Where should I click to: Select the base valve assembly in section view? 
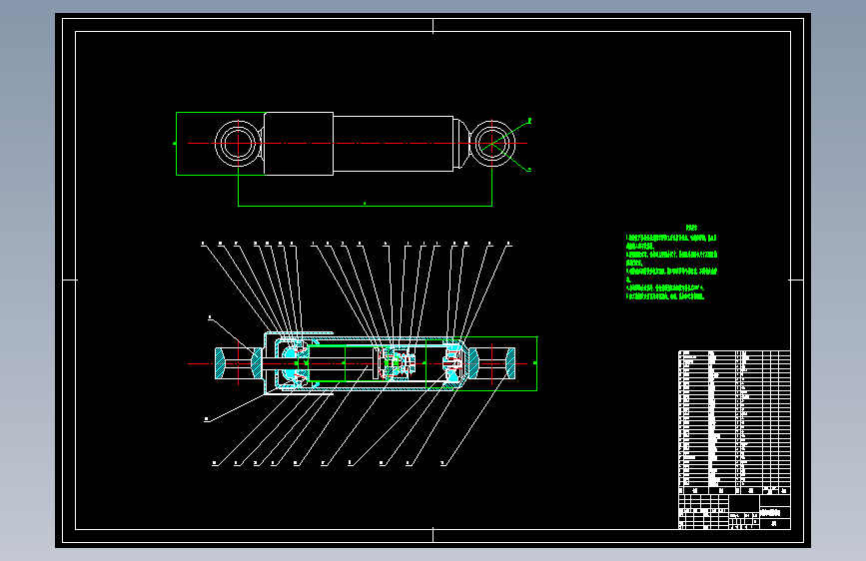453,363
